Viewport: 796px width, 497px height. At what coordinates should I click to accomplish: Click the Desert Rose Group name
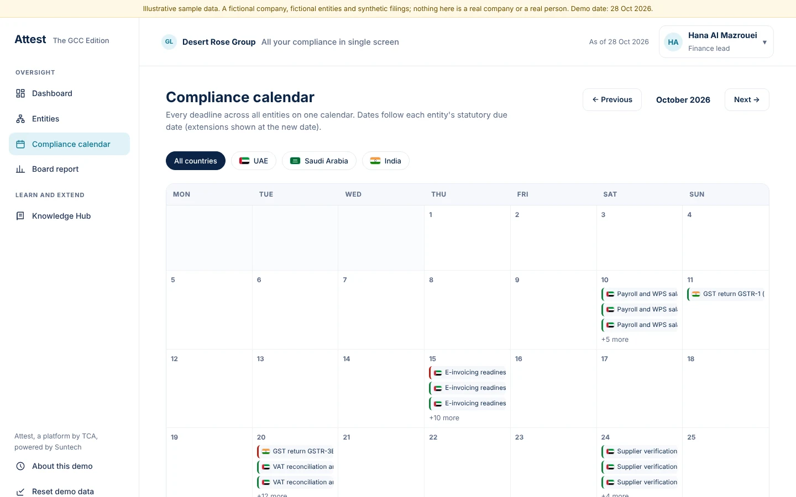(219, 42)
